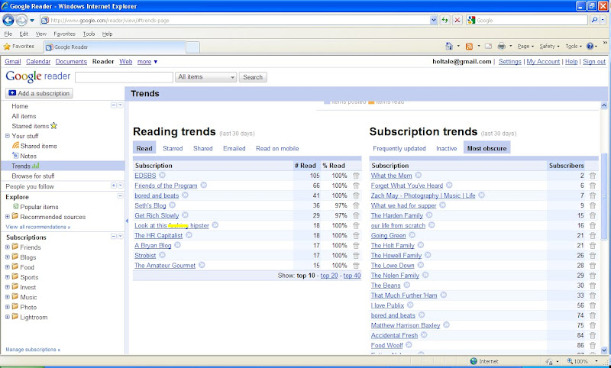Open arrow icon next to Get Rich Slowly

185,215
